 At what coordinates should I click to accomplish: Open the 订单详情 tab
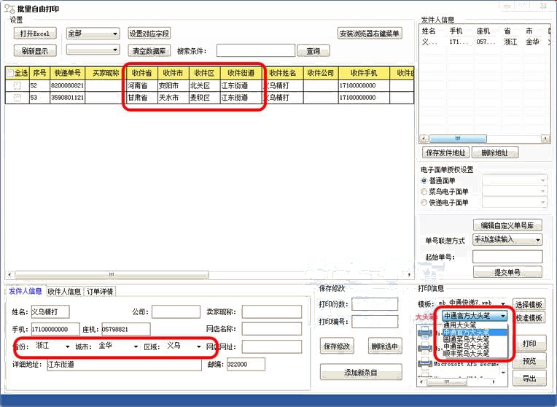pos(100,292)
